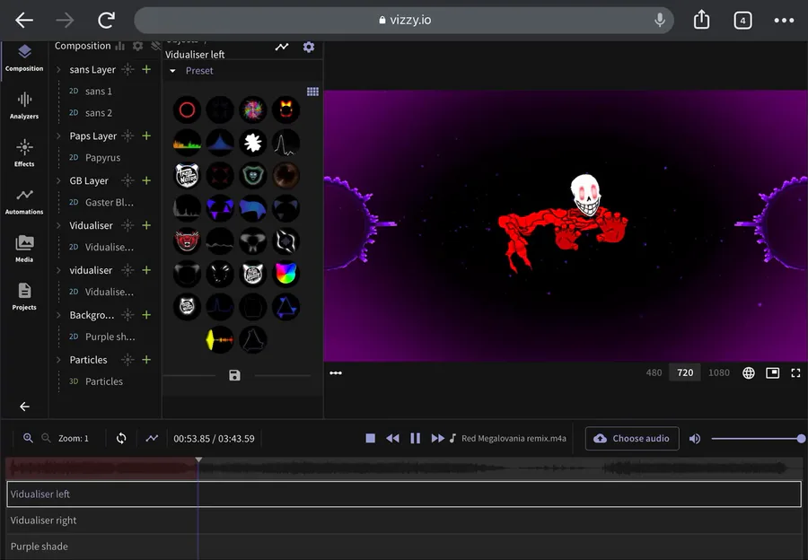Viewport: 808px width, 560px height.
Task: Seek within the audio waveform strip
Action: (x=404, y=468)
